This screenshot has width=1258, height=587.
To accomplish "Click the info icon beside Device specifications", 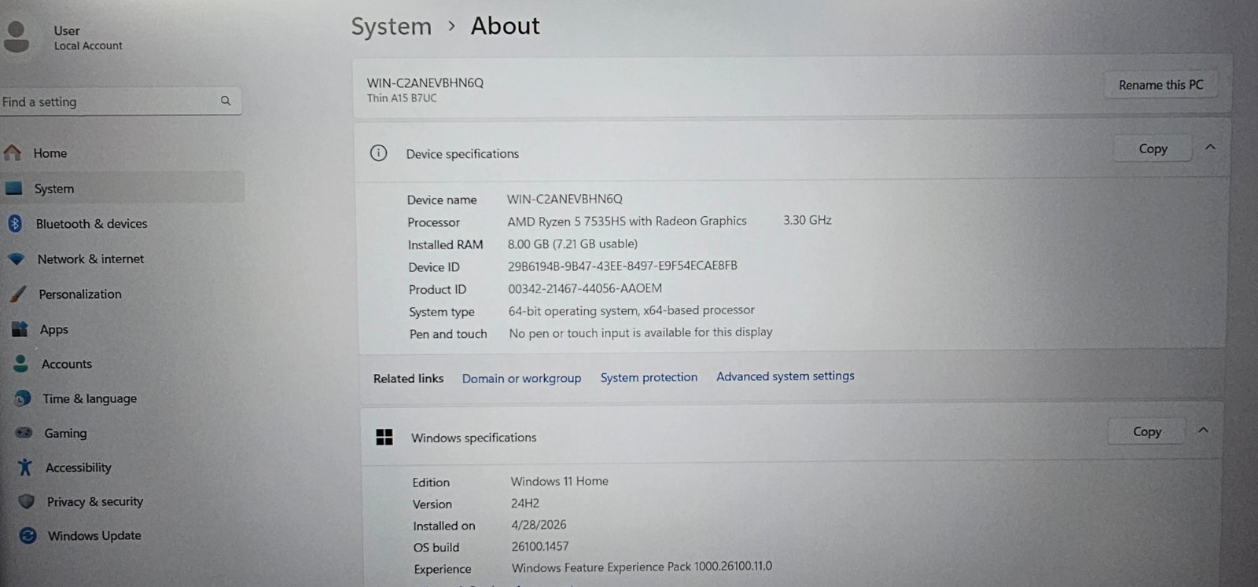I will [x=378, y=153].
